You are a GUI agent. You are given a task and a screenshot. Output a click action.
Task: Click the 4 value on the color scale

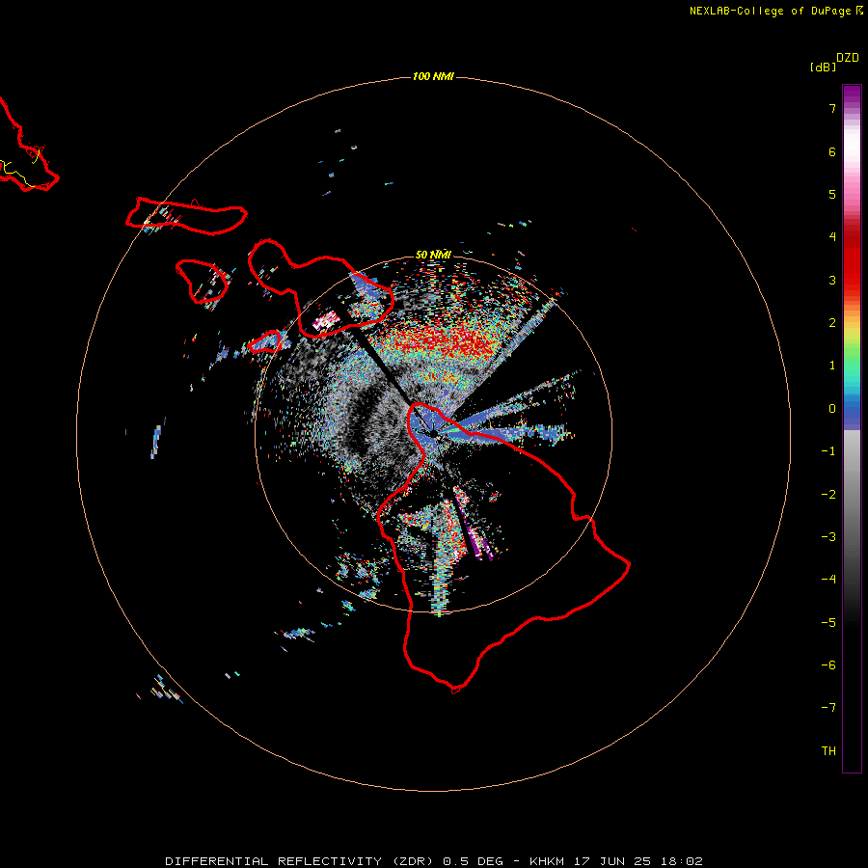[x=832, y=237]
